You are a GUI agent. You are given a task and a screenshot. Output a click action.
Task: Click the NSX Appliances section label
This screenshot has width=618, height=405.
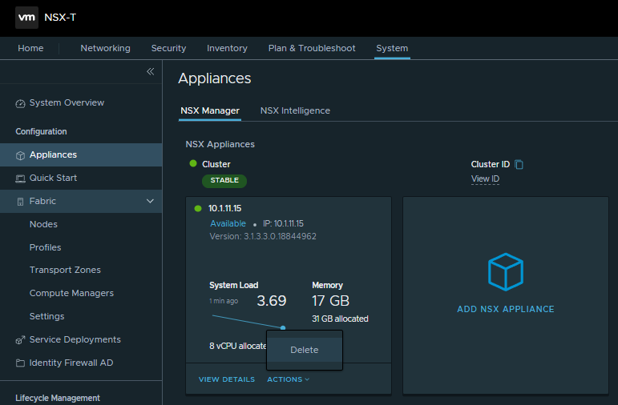point(220,144)
